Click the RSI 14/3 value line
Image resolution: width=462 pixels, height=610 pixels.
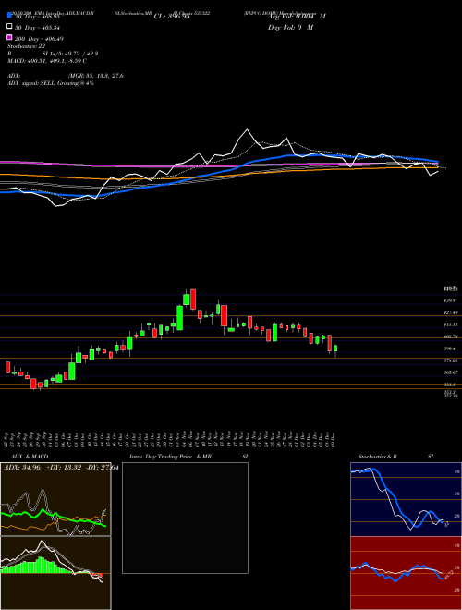click(x=53, y=54)
